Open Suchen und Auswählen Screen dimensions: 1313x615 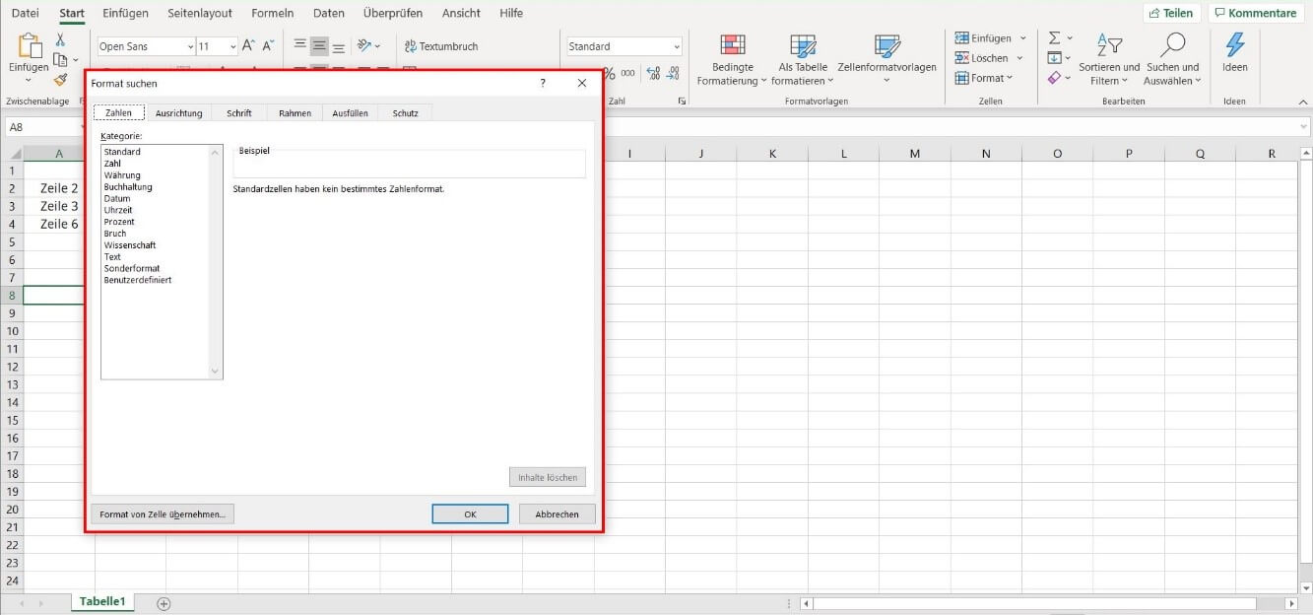(x=1172, y=60)
